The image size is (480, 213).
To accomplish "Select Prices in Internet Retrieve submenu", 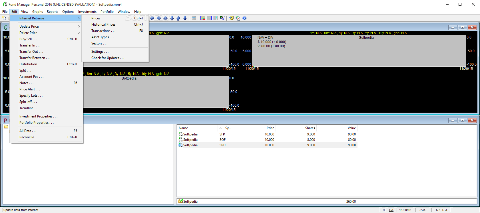I will [x=115, y=18].
